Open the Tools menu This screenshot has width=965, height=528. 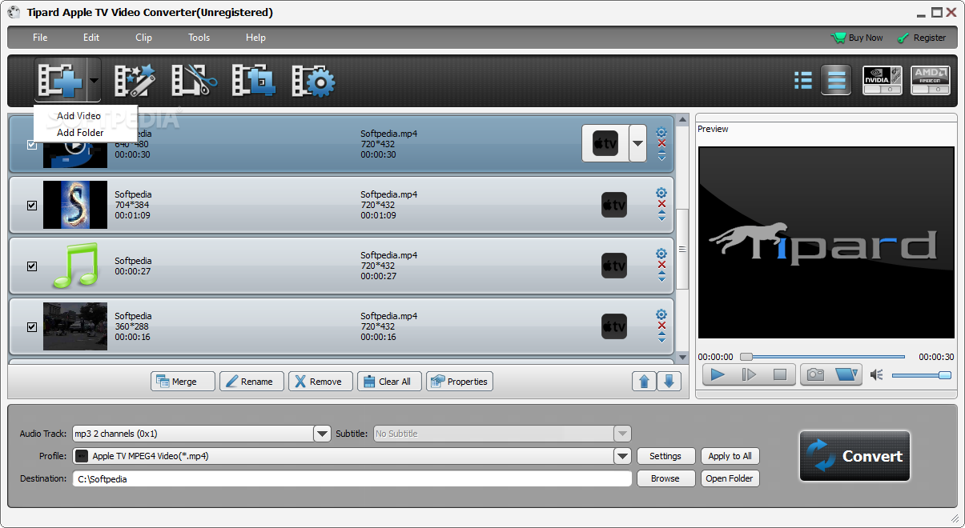199,38
